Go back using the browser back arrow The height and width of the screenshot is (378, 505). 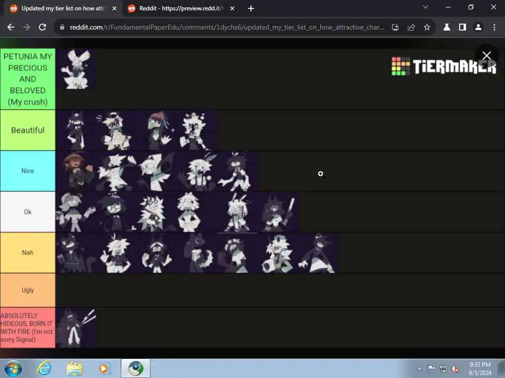click(11, 28)
